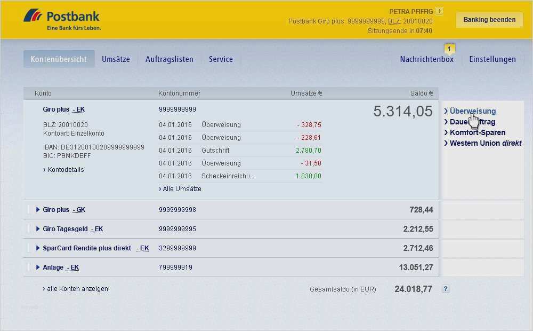Click account number 9999999995
The width and height of the screenshot is (533, 331).
point(177,229)
